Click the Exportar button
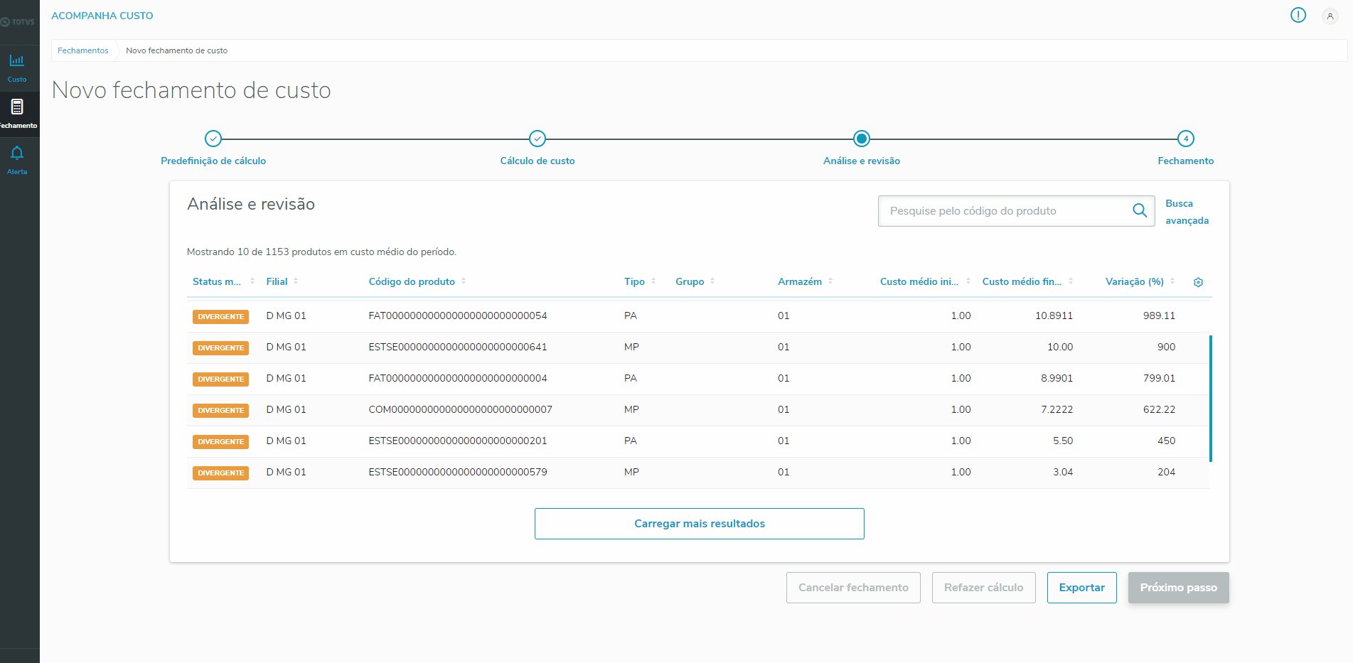 click(x=1081, y=588)
